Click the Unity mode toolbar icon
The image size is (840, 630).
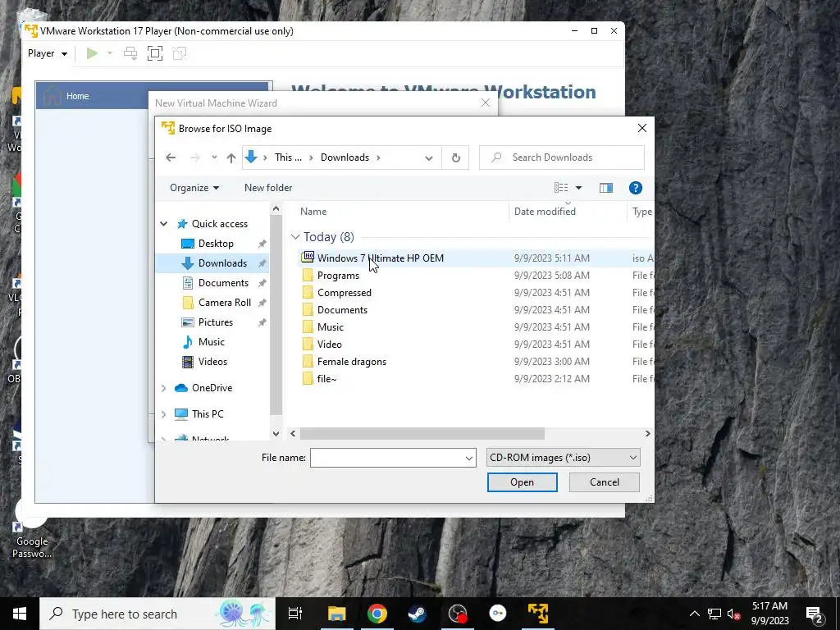coord(180,53)
